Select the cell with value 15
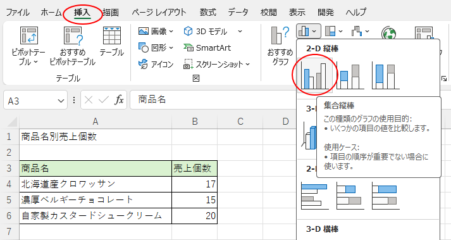The image size is (451, 240). [x=195, y=200]
